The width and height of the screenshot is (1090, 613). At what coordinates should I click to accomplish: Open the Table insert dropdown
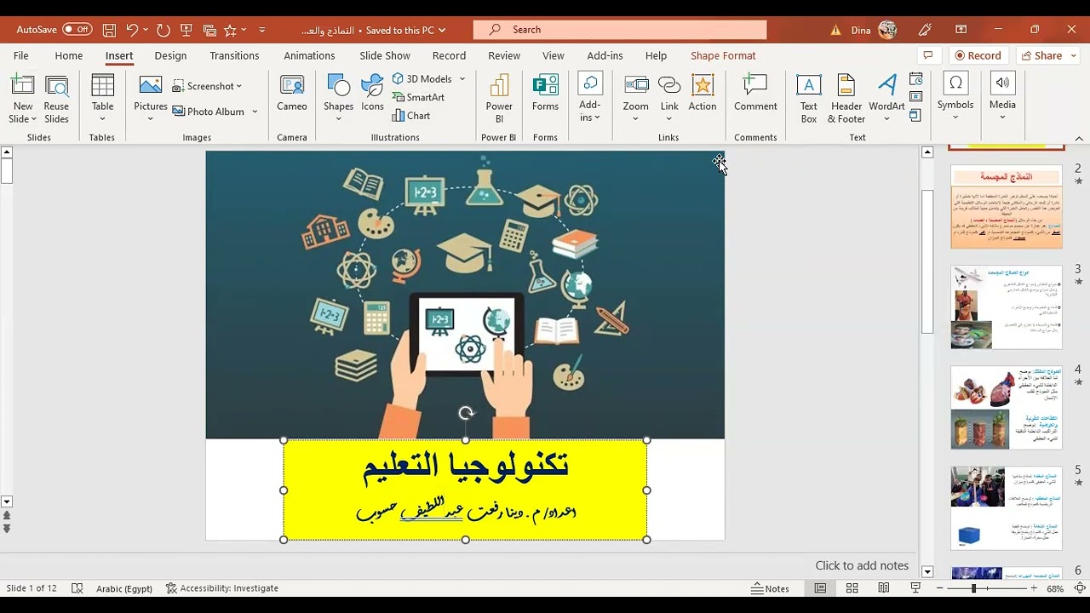coord(102,99)
